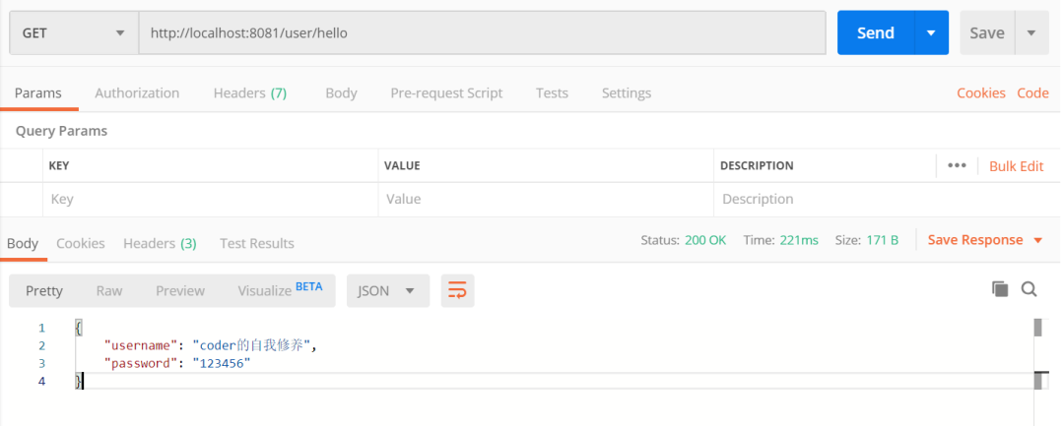Click the 171 B size value
This screenshot has width=1064, height=426.
click(882, 240)
